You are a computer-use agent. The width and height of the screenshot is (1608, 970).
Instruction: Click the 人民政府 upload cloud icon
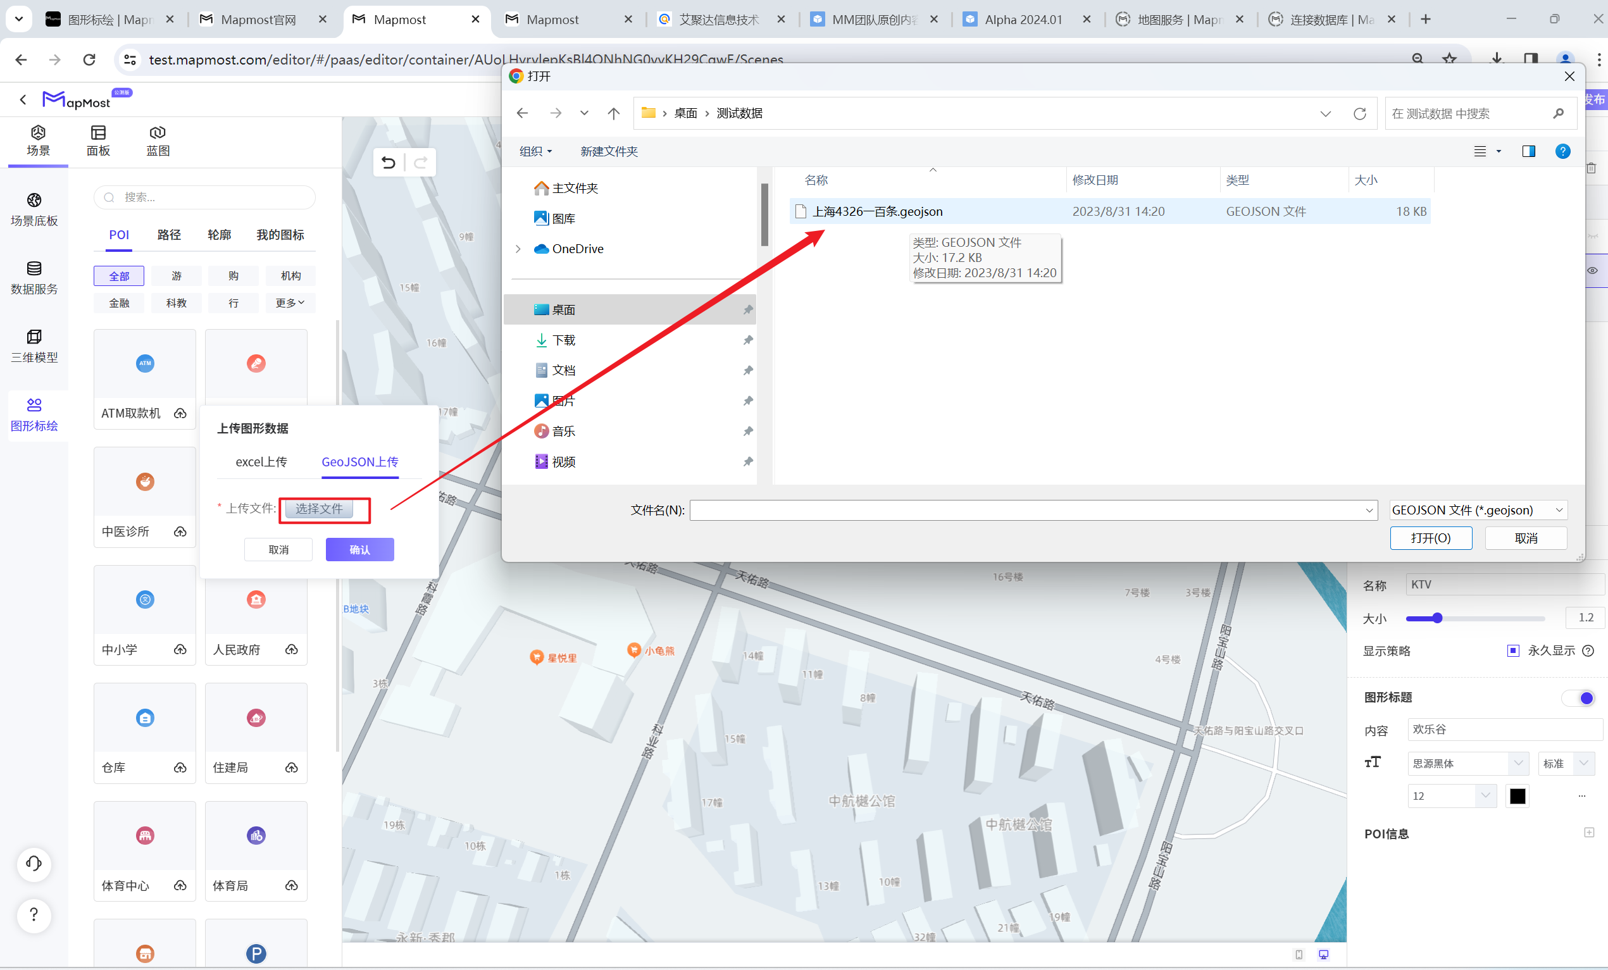[x=292, y=650]
